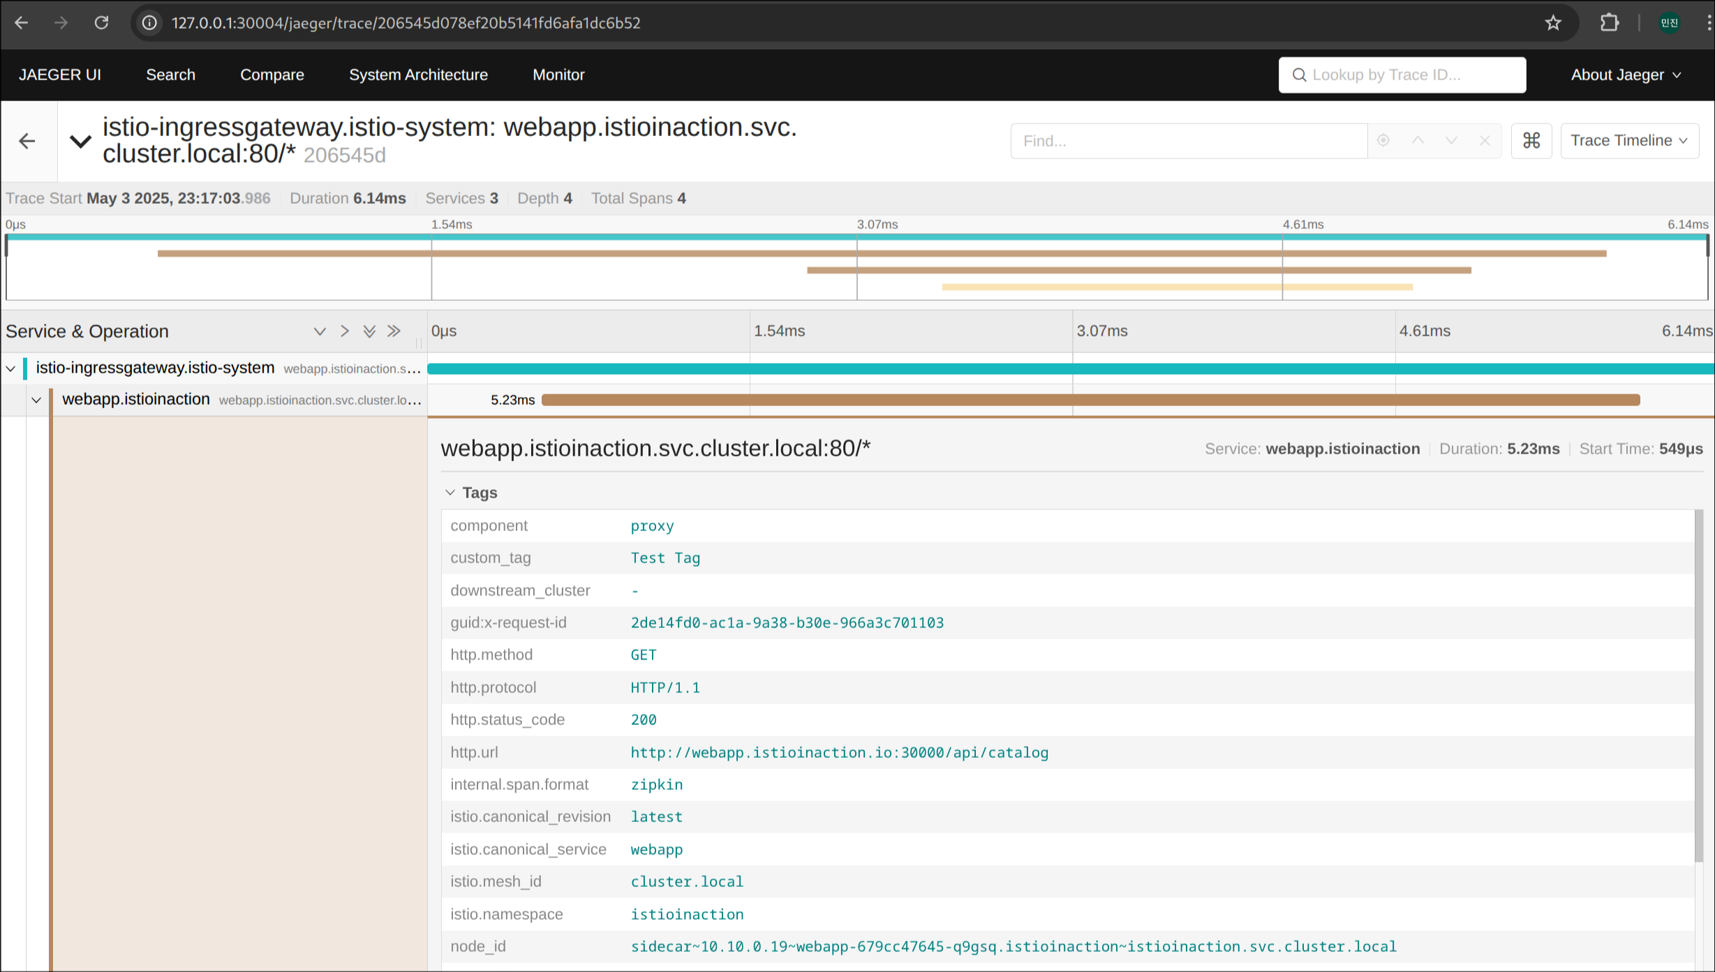The height and width of the screenshot is (972, 1715).
Task: Click the http.status_code value 200
Action: (x=643, y=720)
